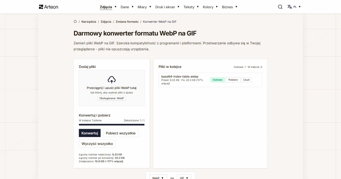Expand the Biznes menu

pyautogui.click(x=230, y=7)
